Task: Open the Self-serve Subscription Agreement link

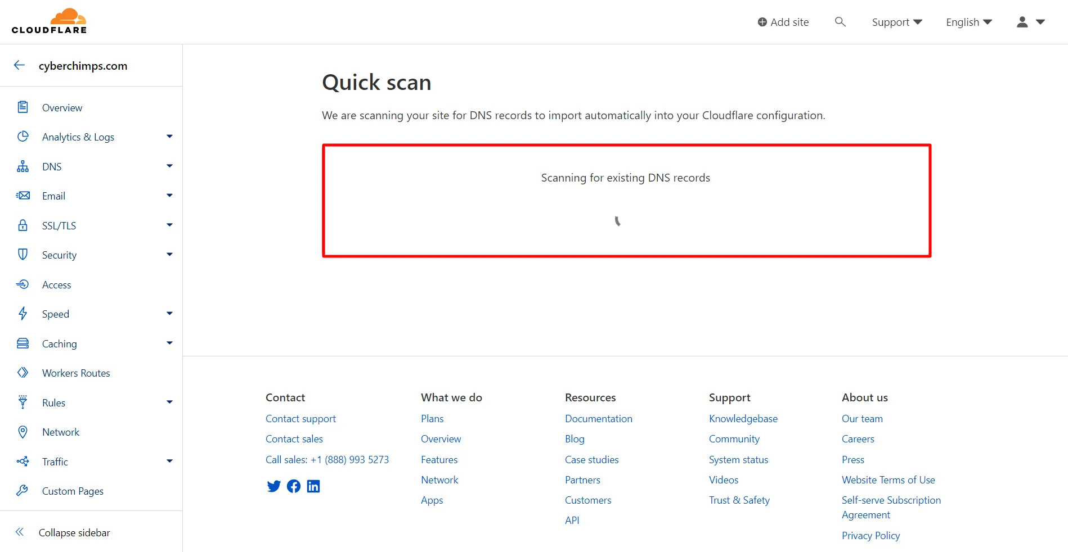Action: coord(891,508)
